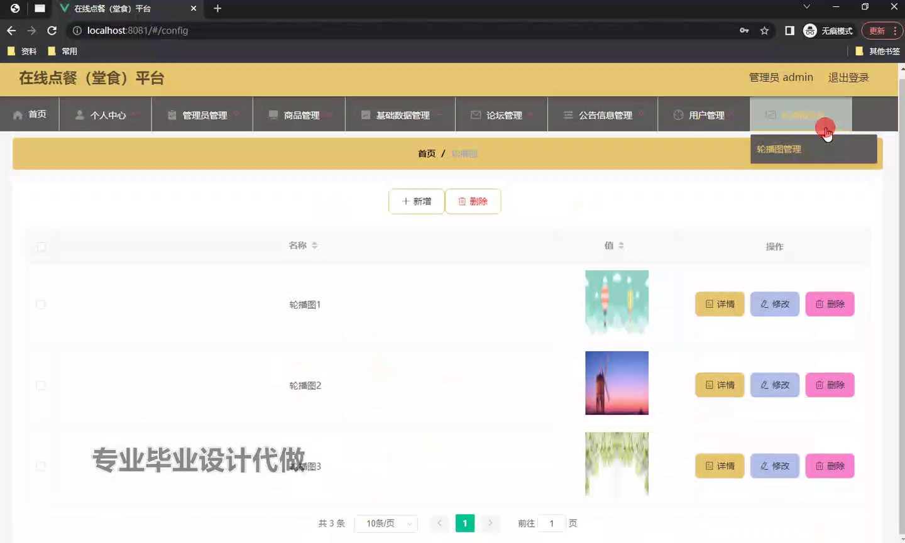Click the person icon in 个人中心
Image resolution: width=905 pixels, height=543 pixels.
click(80, 115)
